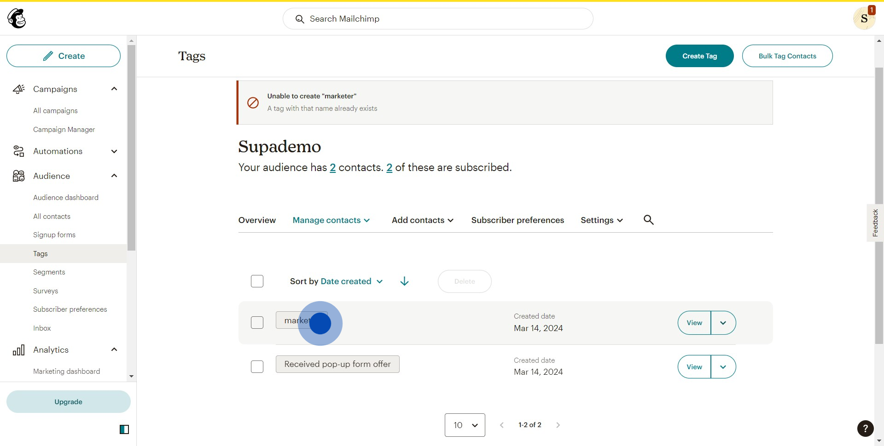Open audience search magnifier icon
Viewport: 884px width, 446px height.
[x=649, y=220]
